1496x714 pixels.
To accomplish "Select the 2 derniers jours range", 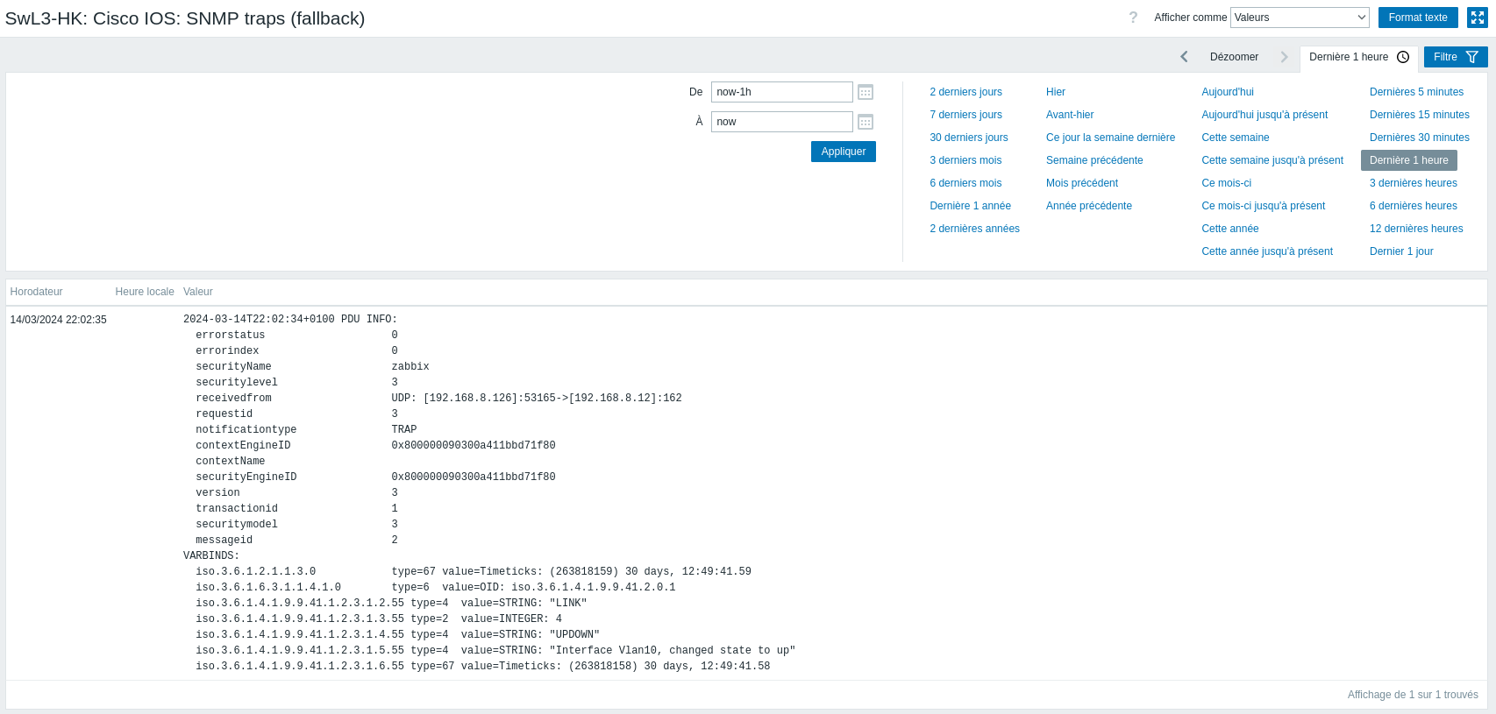I will 965,92.
